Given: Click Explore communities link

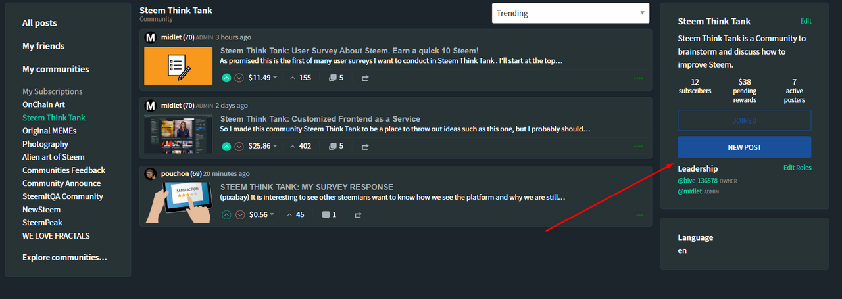Looking at the screenshot, I should (x=64, y=257).
